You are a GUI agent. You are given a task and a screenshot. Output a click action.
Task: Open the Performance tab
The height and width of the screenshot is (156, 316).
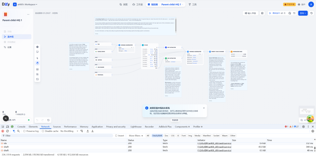(x=70, y=127)
